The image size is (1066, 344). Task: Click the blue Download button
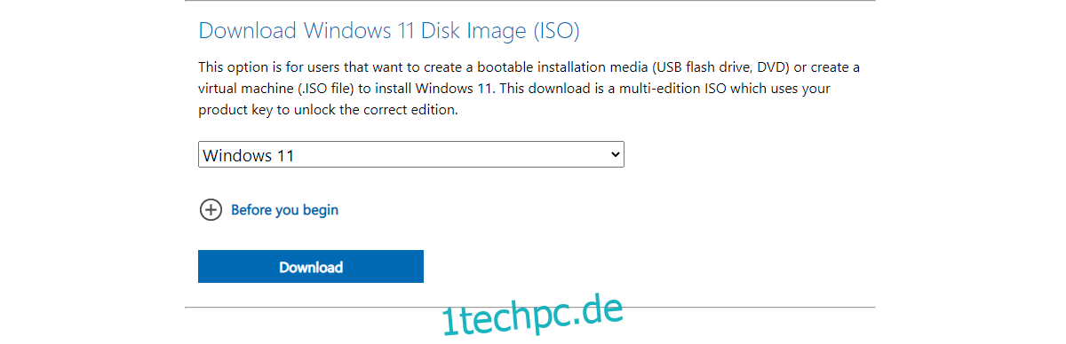[311, 267]
